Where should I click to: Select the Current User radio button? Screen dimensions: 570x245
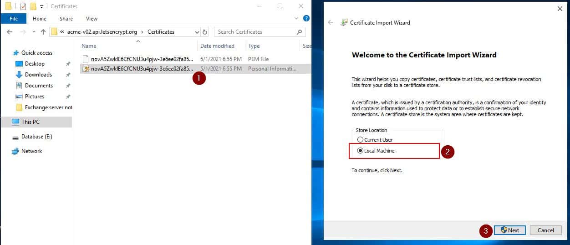coord(361,140)
